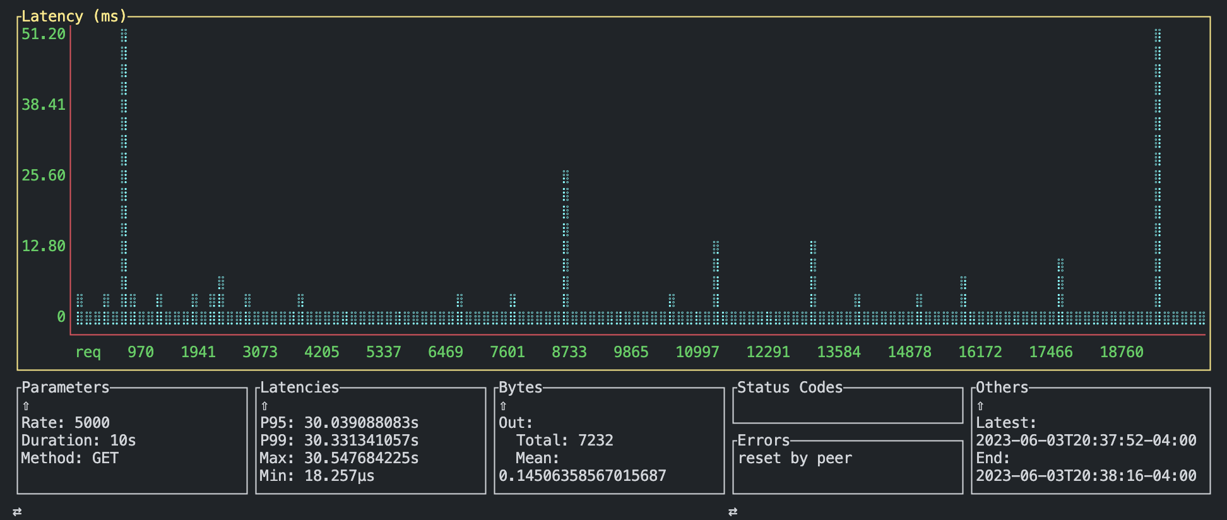The height and width of the screenshot is (520, 1227).
Task: Click the 12.80 y-axis label
Action: point(44,246)
